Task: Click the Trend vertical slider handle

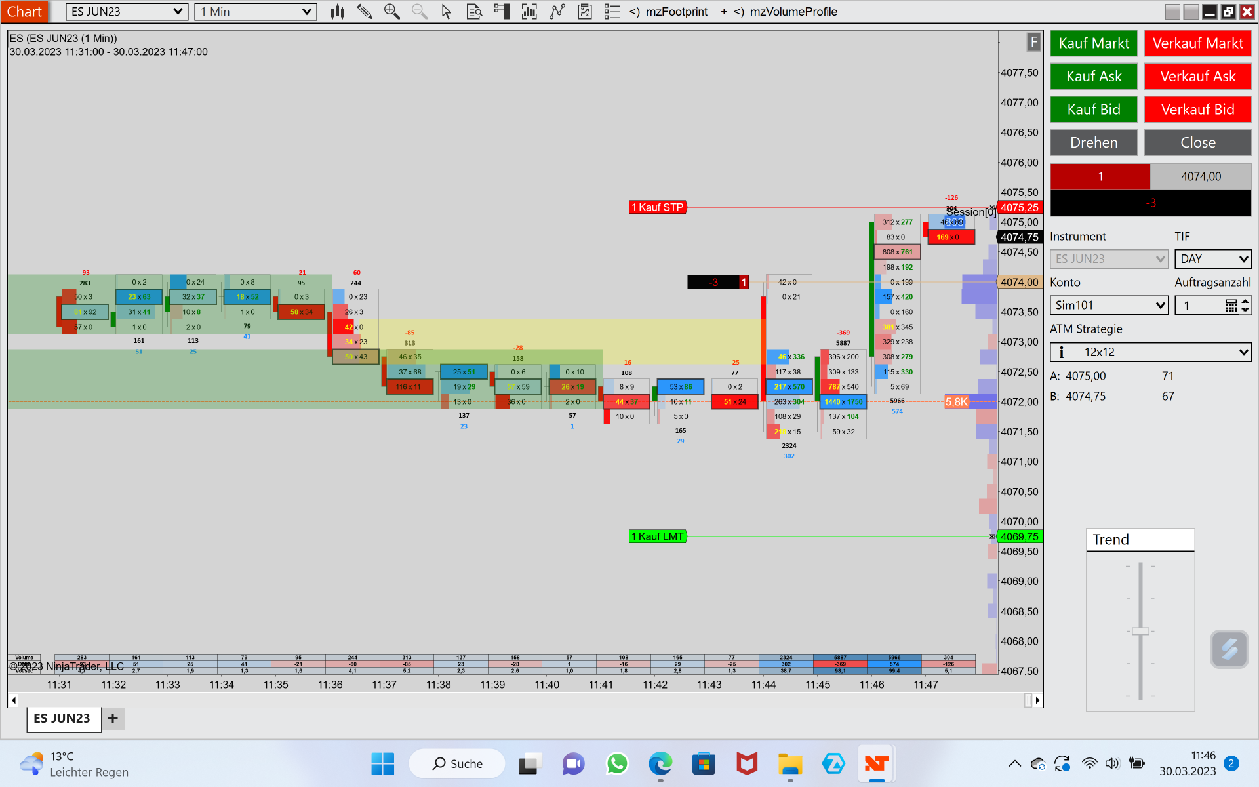Action: [1140, 631]
